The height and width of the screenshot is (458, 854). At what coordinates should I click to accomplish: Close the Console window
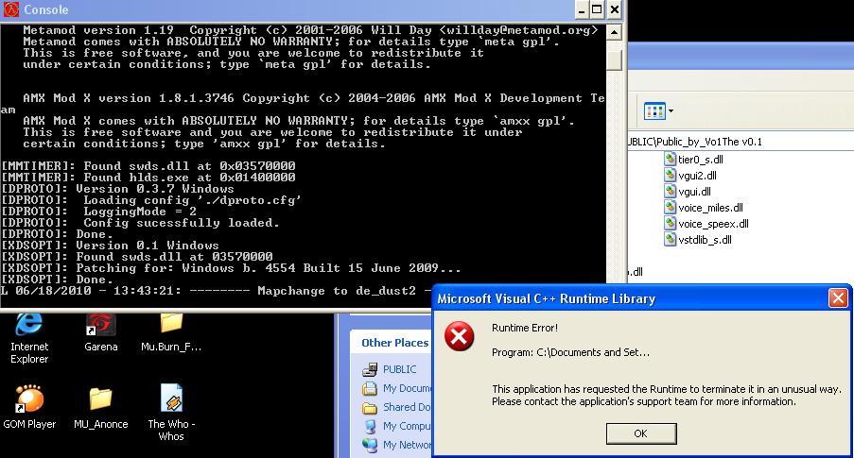pos(615,9)
